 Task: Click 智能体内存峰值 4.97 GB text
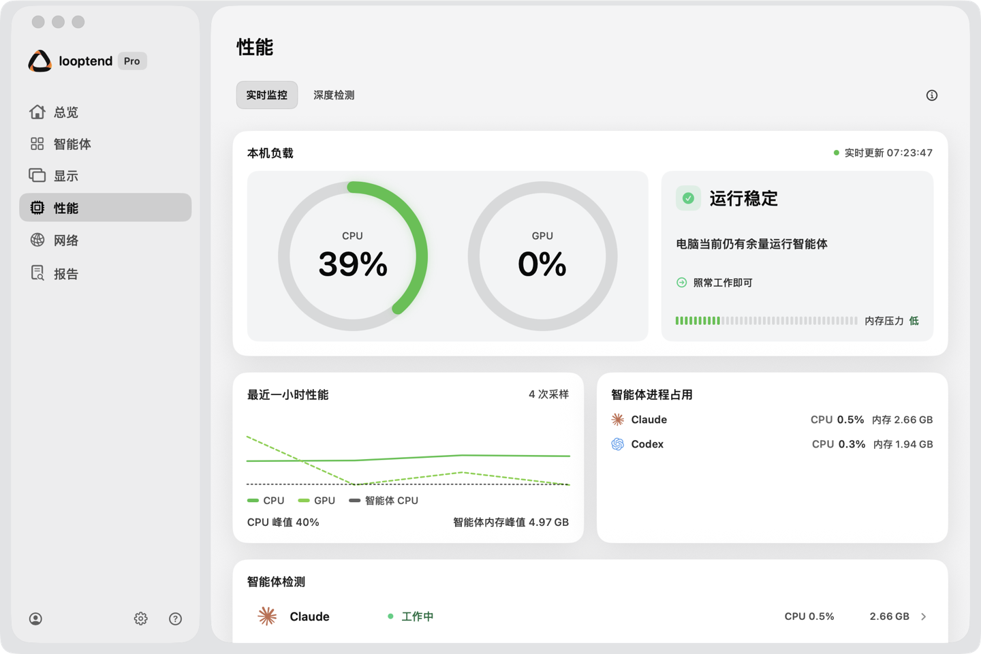click(511, 523)
